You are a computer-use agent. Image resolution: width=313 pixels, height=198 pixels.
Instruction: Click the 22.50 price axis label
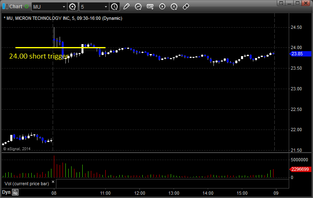(296, 109)
